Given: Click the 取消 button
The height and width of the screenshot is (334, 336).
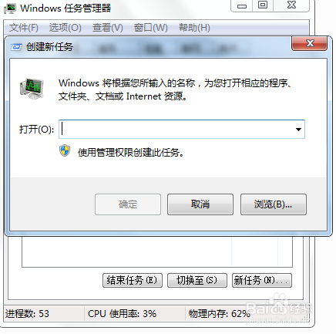Looking at the screenshot, I should click(x=200, y=204).
